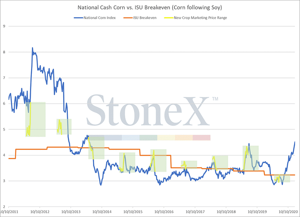
Task: Click y-axis label 6
Action: tap(4, 103)
